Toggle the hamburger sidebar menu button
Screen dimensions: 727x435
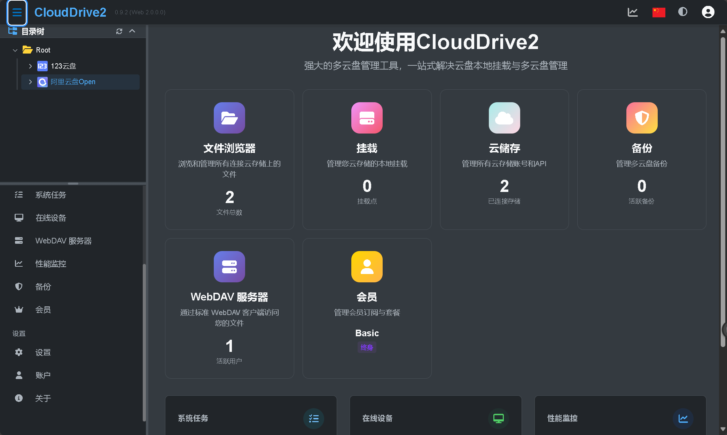17,13
